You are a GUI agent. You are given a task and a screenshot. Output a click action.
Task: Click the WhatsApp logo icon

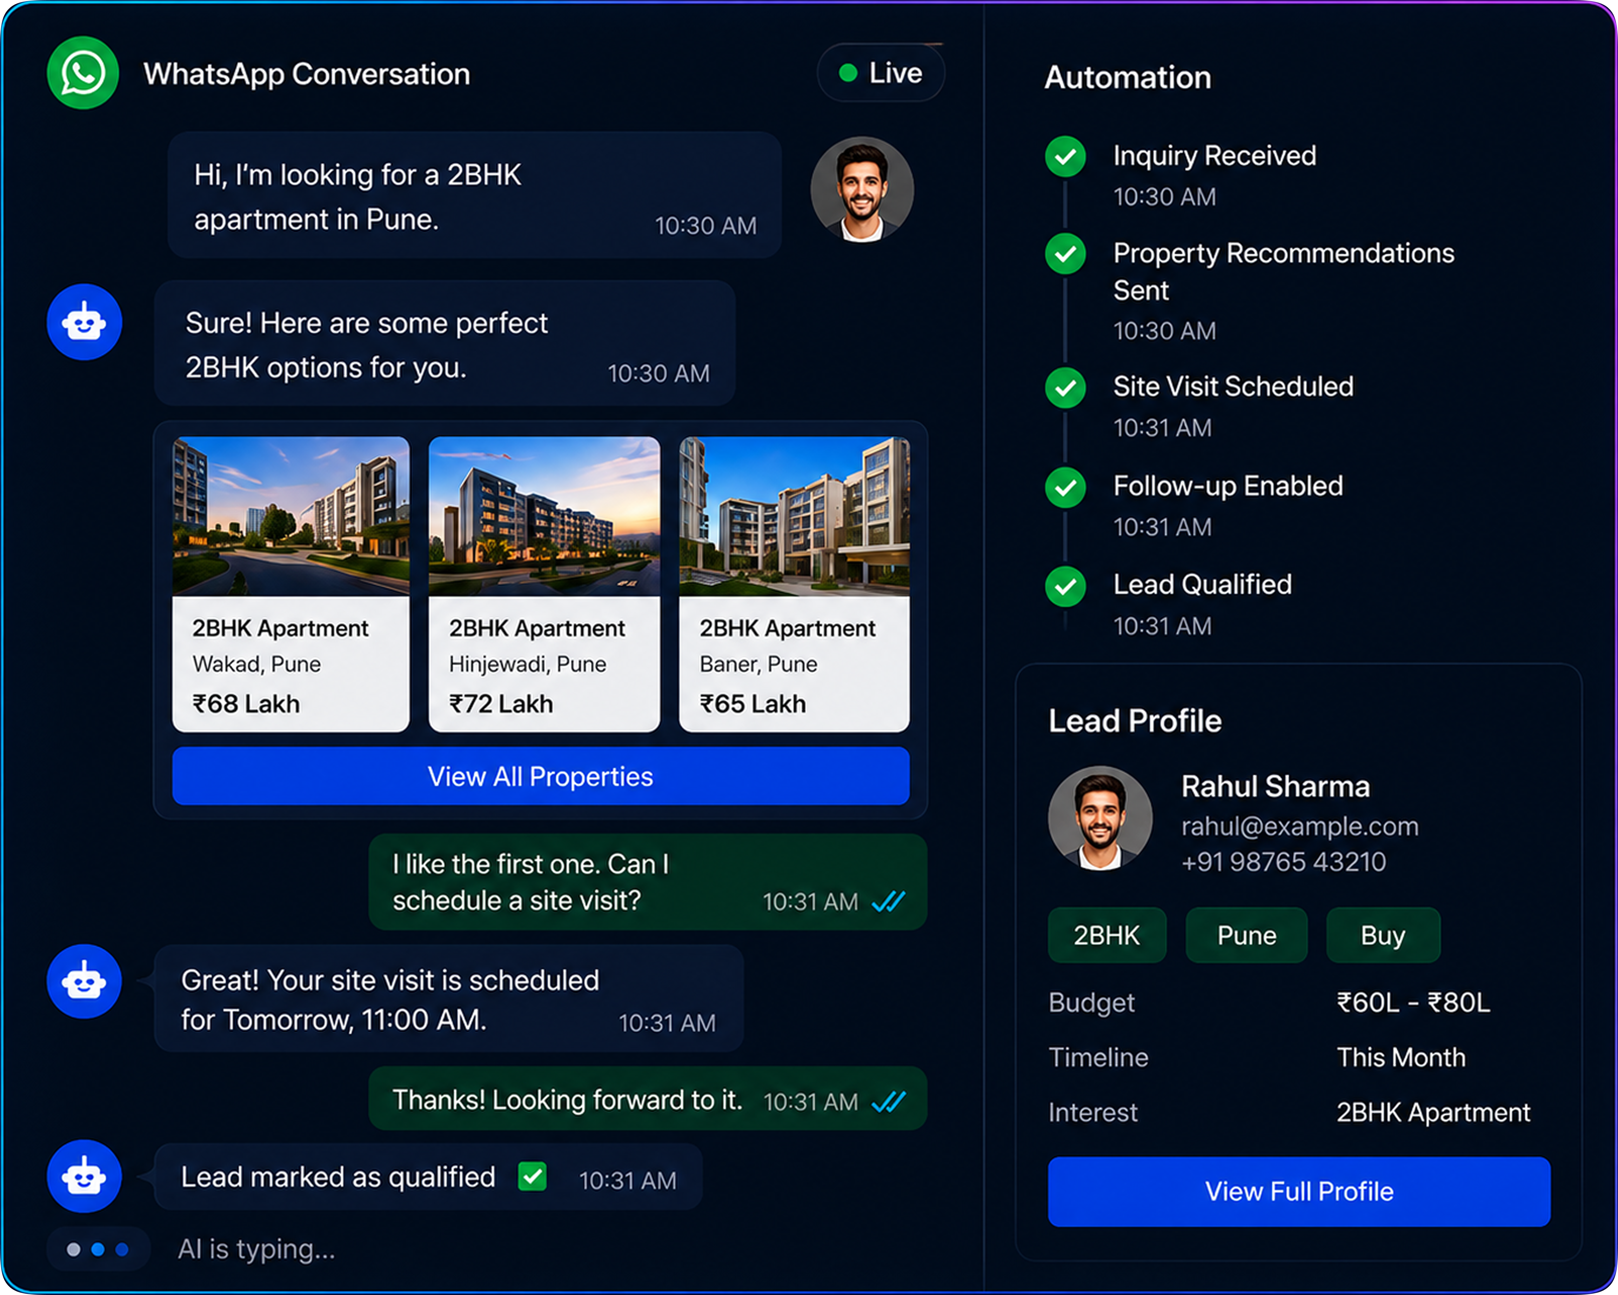pos(83,73)
